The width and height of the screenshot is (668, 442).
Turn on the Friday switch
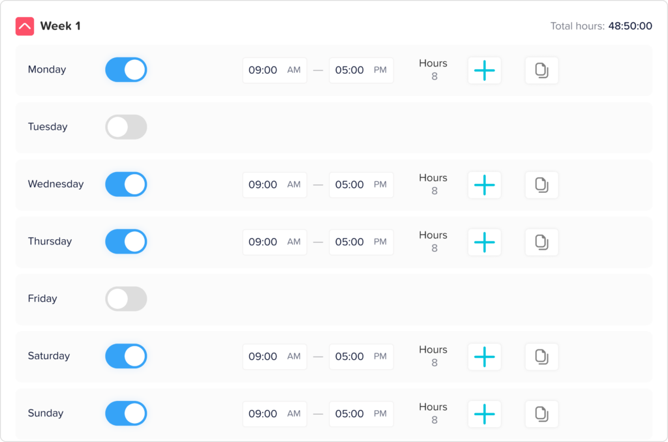(x=126, y=299)
